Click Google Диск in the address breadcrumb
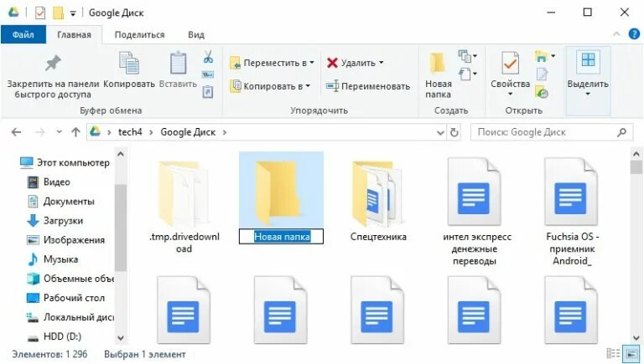Image resolution: width=644 pixels, height=364 pixels. [x=188, y=132]
